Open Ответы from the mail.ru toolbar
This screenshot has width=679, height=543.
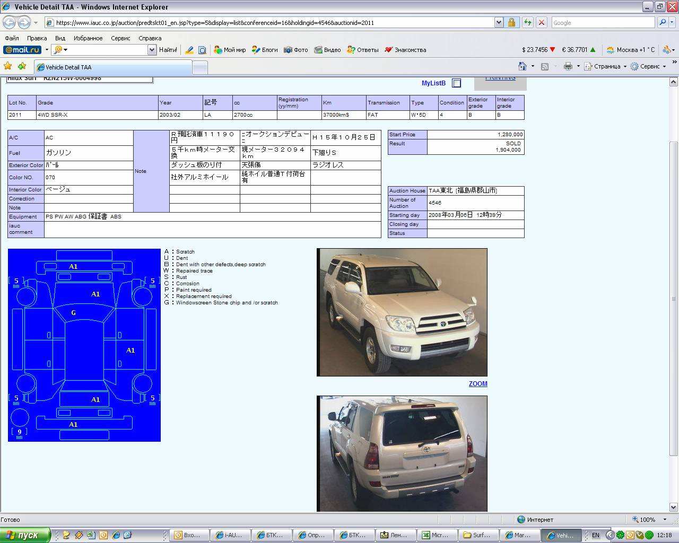[x=363, y=50]
